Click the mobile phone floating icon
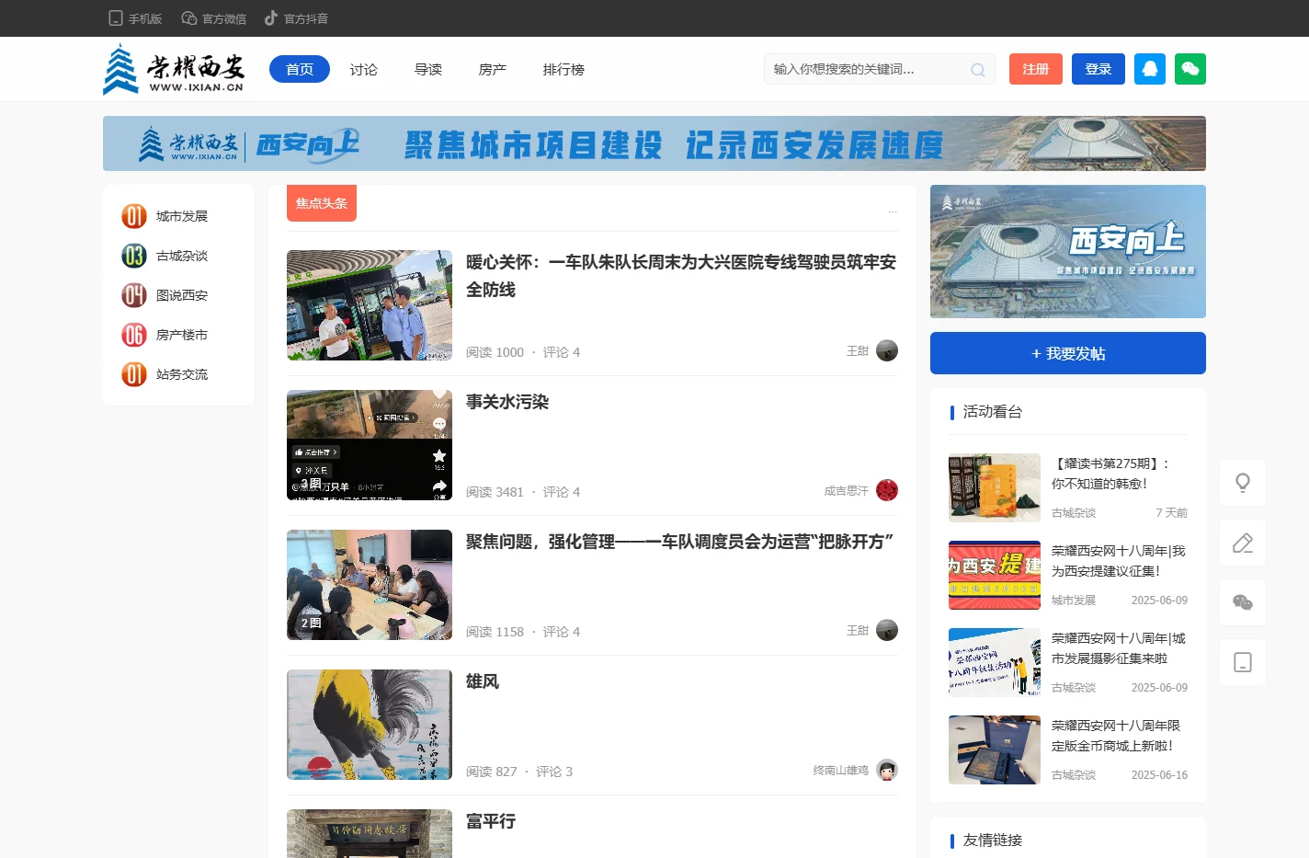 point(1243,662)
